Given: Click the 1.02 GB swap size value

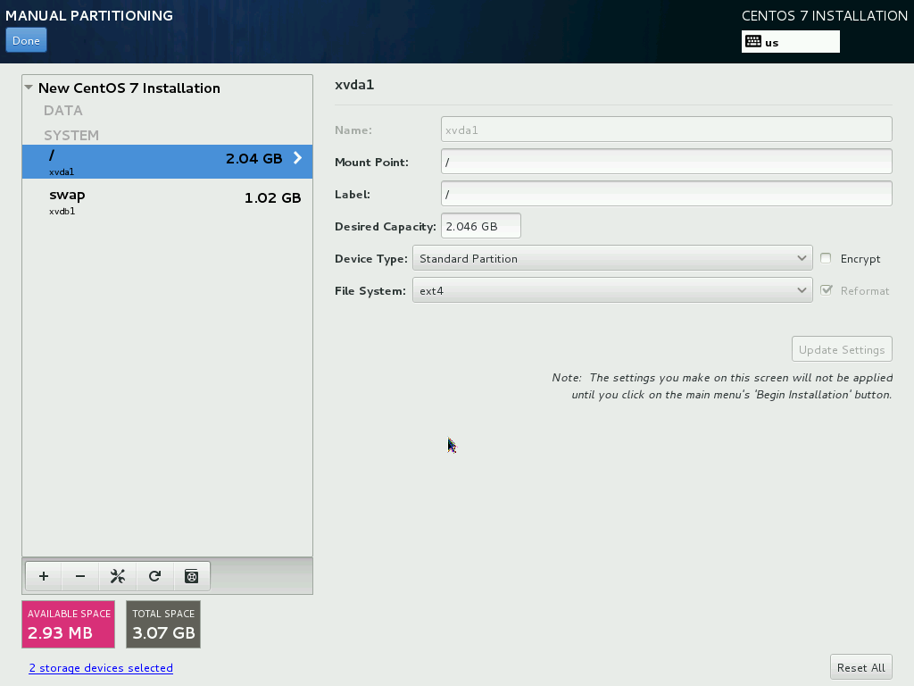Looking at the screenshot, I should click(x=272, y=197).
